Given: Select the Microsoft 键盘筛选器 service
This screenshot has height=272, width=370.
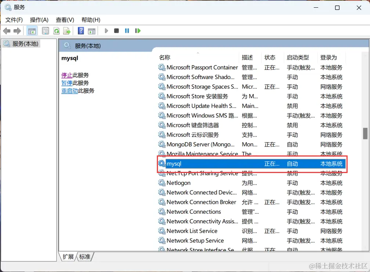Looking at the screenshot, I should click(x=251, y=125).
